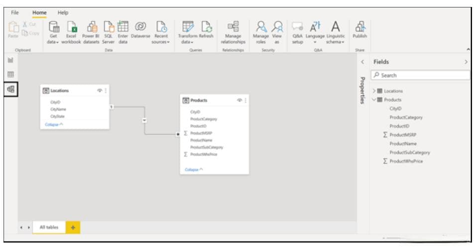
Task: Select the Products card header
Action: click(x=214, y=100)
